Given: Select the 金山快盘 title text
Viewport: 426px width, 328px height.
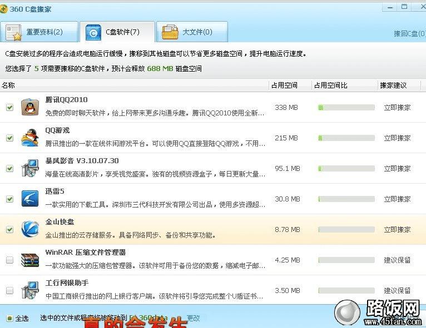Looking at the screenshot, I should (60, 222).
